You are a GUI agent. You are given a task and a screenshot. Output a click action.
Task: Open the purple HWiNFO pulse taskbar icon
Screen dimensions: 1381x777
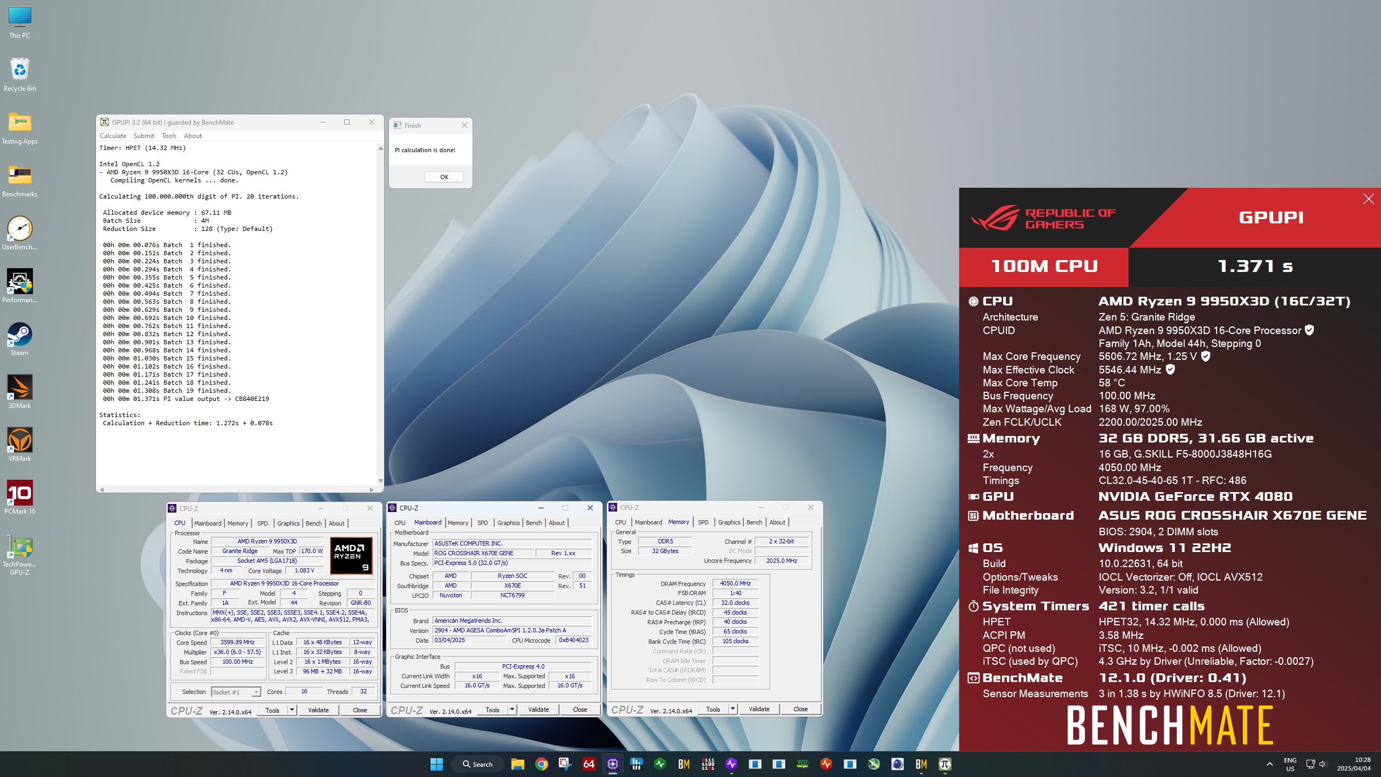click(x=731, y=764)
